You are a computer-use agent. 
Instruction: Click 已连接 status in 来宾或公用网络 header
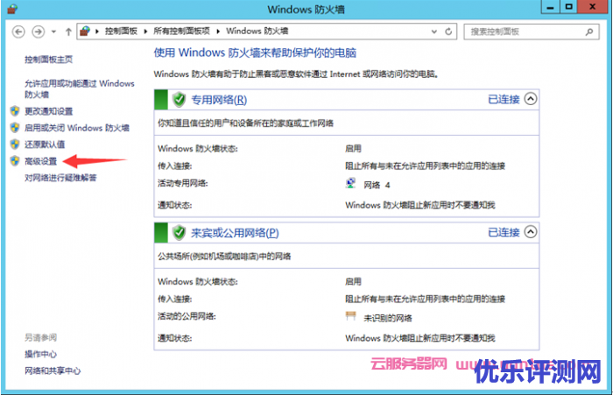504,232
